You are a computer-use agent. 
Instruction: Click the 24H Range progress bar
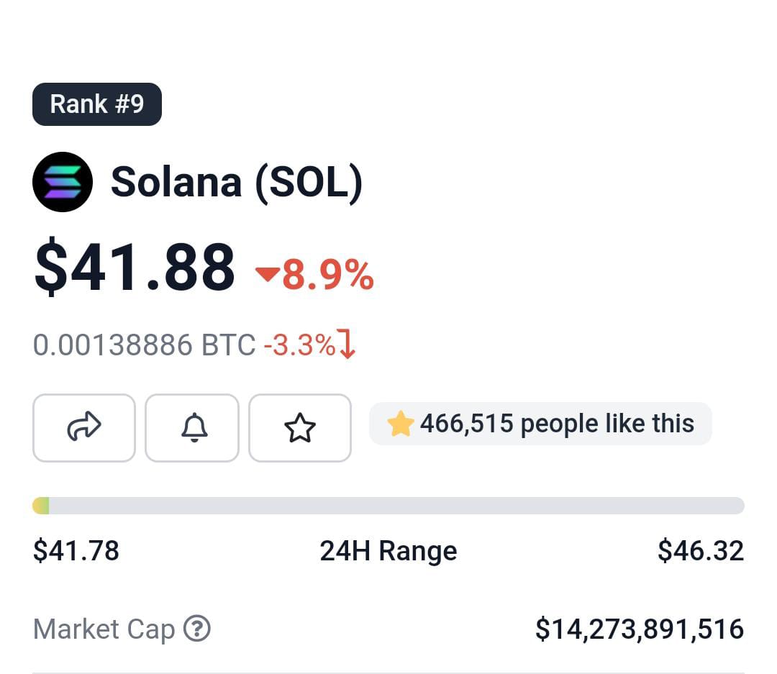tap(388, 506)
